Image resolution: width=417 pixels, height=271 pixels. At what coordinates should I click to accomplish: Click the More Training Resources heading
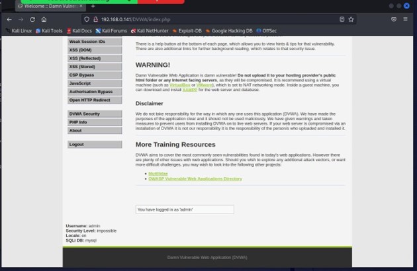(175, 145)
